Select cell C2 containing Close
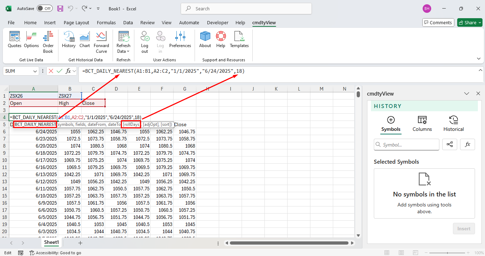Viewport: 485px width, 256px height. click(93, 103)
